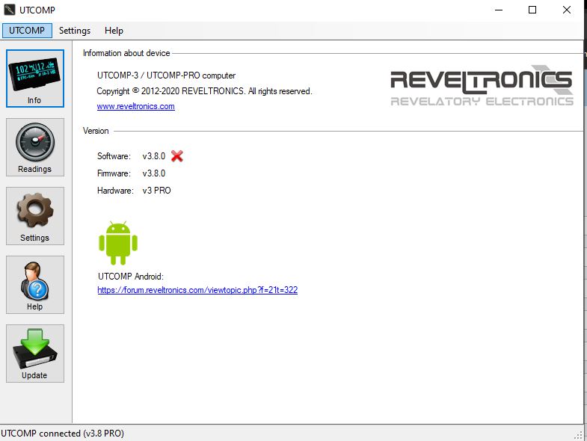Minimize the UTCOMP window
This screenshot has width=587, height=441.
[x=499, y=10]
